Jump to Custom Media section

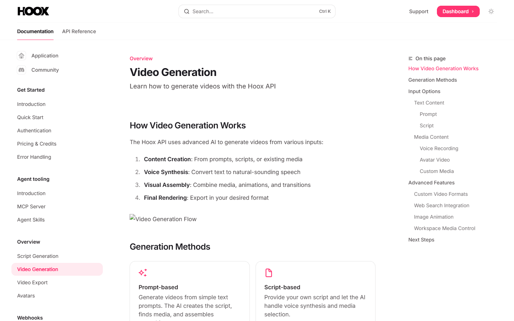tap(437, 171)
